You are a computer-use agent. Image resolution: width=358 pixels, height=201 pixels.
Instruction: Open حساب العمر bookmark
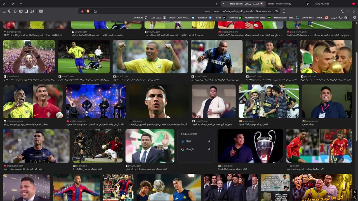coord(158,18)
